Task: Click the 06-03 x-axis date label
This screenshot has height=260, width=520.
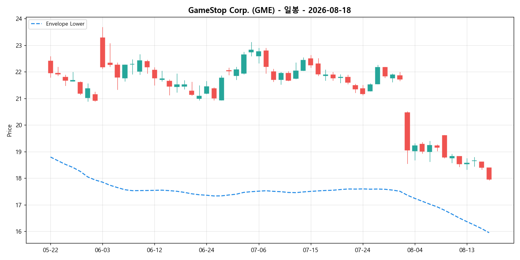Action: click(x=102, y=250)
